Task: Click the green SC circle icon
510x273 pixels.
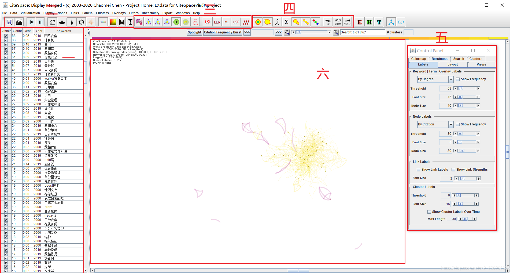Action: tap(176, 22)
